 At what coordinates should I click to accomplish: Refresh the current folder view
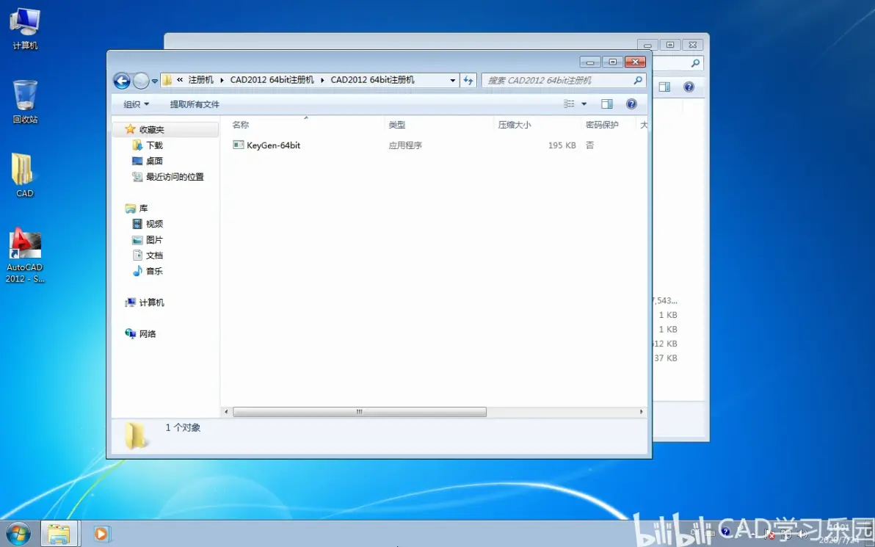point(468,80)
